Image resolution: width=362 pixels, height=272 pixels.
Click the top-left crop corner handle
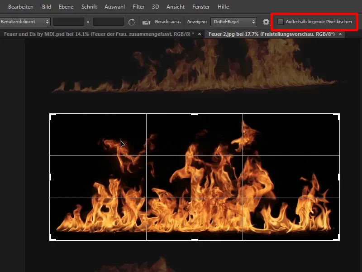(52, 117)
